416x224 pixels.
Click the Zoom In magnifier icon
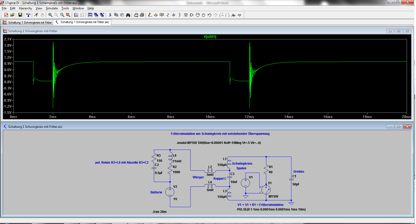[50, 15]
